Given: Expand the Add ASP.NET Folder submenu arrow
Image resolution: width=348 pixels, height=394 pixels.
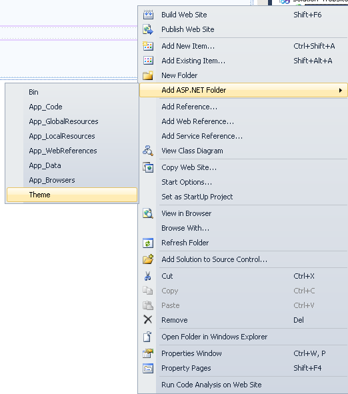Looking at the screenshot, I should click(x=341, y=90).
